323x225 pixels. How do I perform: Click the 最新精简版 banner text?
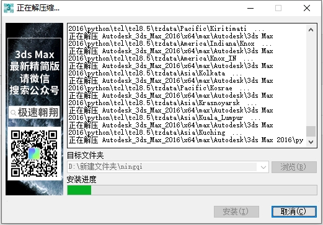tap(35, 66)
